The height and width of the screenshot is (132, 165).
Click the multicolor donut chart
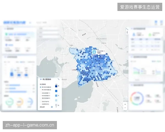137,98
